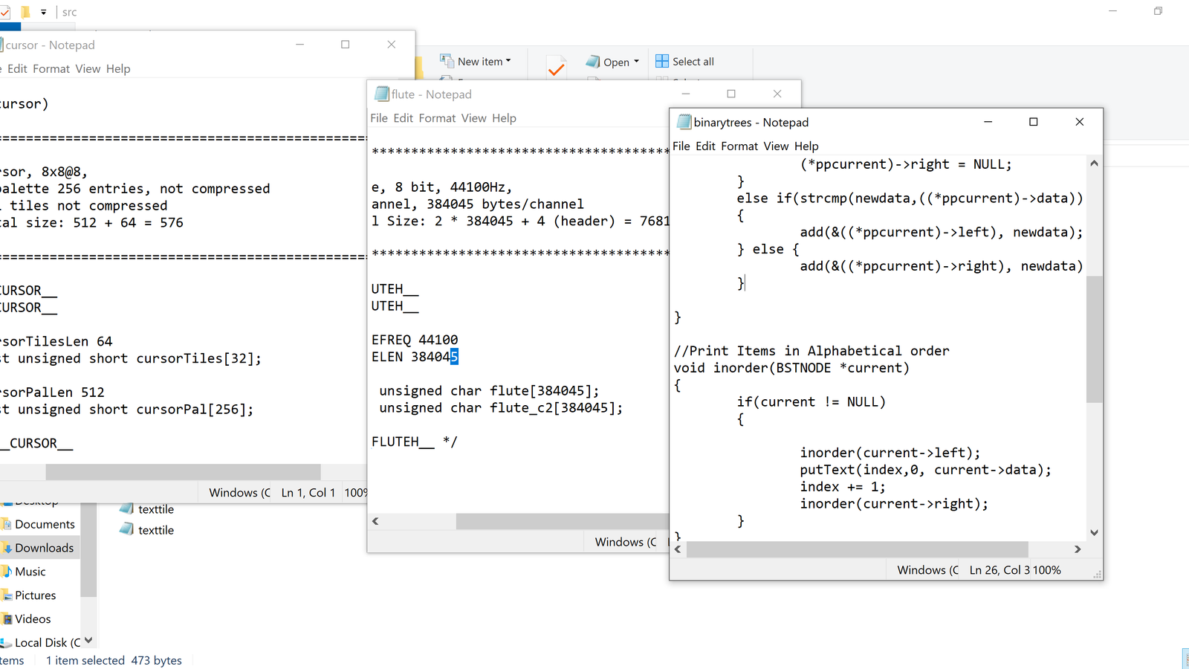Click Windows encoding status in binarytrees Notepad

click(x=927, y=570)
